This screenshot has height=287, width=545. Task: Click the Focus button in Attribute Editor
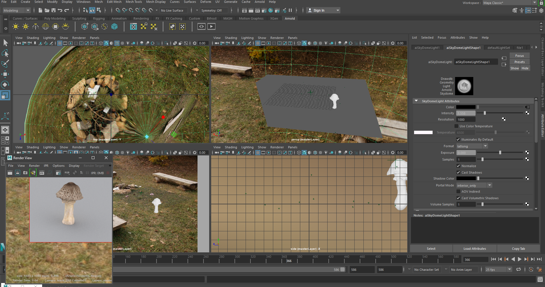[519, 56]
